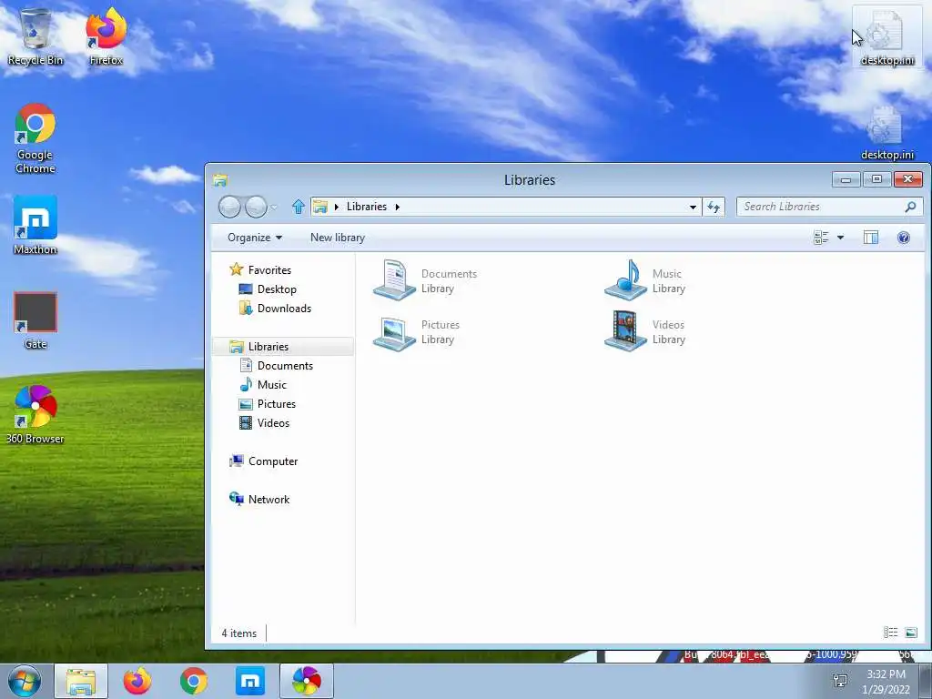
Task: Open the address bar previous locations dropdown
Action: coord(693,207)
